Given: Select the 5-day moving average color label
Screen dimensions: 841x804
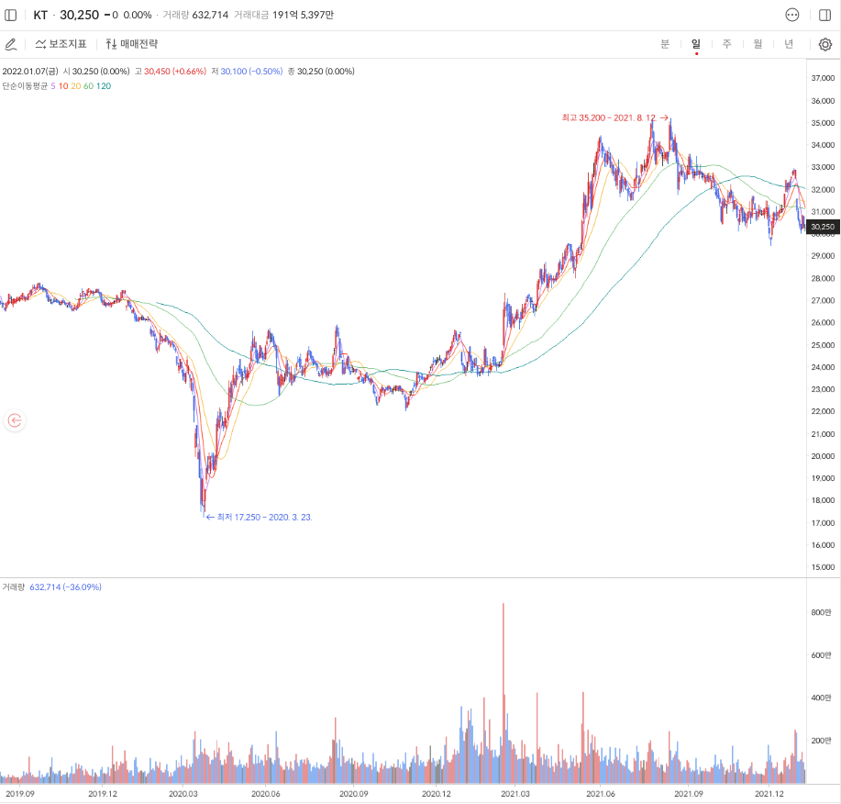Looking at the screenshot, I should [x=53, y=86].
